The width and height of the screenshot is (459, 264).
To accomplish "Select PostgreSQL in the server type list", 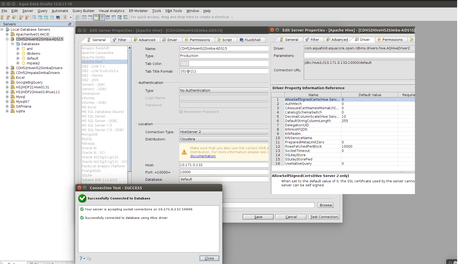I will pos(91,171).
